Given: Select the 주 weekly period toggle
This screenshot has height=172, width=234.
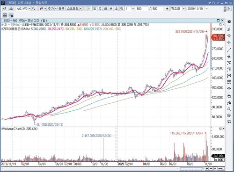Looking at the screenshot, I should coord(100,8).
